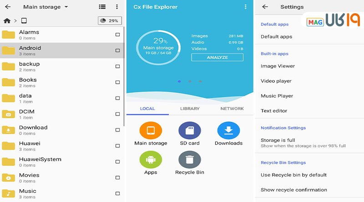The height and width of the screenshot is (202, 364).
Task: Open the backup folder icon
Action: (x=8, y=66)
